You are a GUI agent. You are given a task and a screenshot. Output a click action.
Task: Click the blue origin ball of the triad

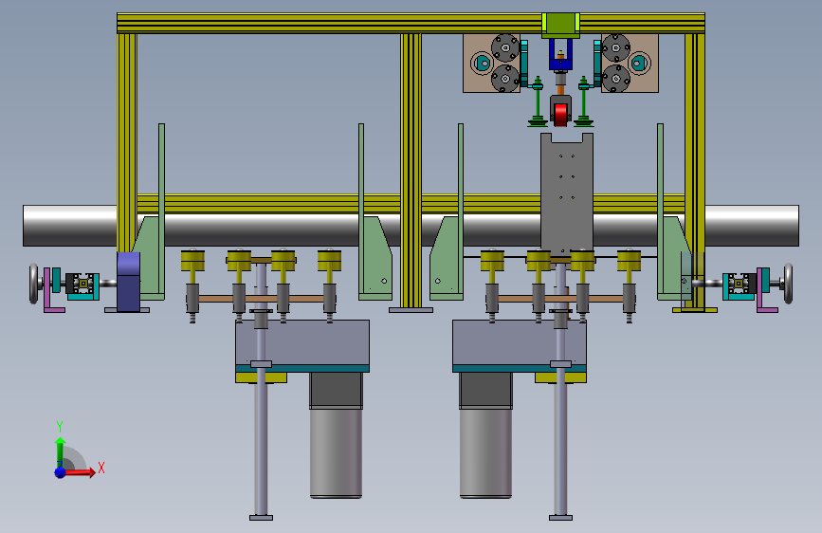coord(61,472)
